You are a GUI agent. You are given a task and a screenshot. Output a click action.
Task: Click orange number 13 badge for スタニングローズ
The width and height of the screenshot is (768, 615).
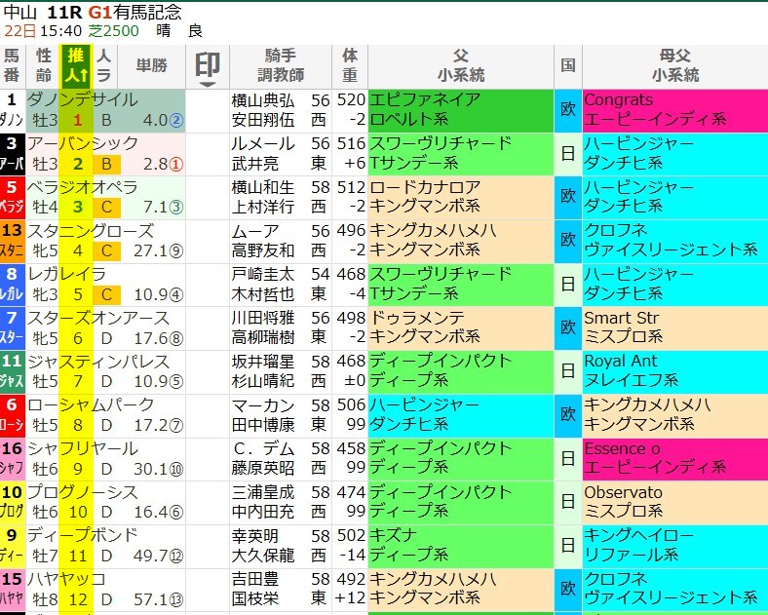pyautogui.click(x=12, y=231)
